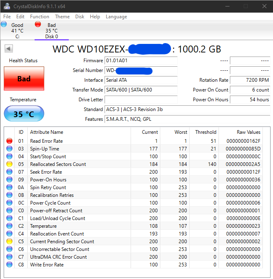This screenshot has height=279, width=273.
Task: Click the Rotation Rate 7200 RPM field
Action: [x=250, y=80]
